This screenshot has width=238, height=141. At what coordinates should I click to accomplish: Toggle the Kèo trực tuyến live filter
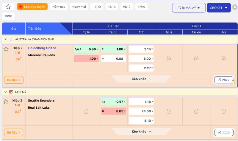[x=32, y=7]
